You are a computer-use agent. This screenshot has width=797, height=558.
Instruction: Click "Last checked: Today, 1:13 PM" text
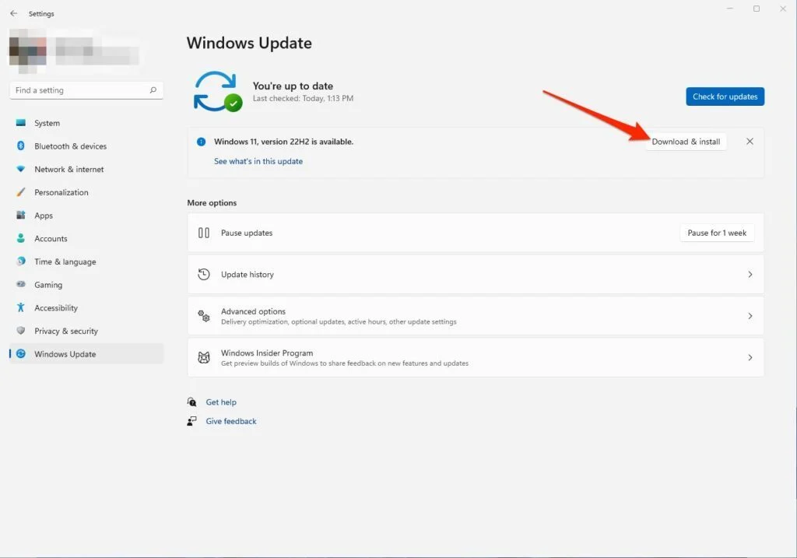(x=303, y=98)
